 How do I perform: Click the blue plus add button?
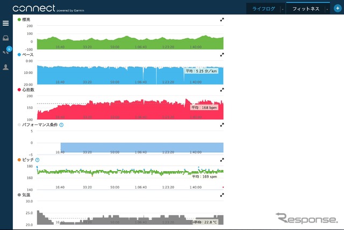tap(338, 9)
